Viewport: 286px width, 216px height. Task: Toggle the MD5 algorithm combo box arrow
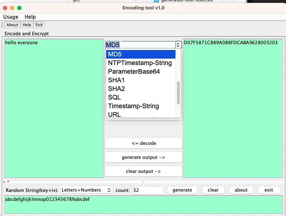pos(178,45)
